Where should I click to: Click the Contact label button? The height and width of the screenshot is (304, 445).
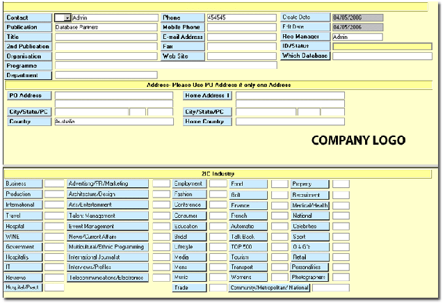coord(28,17)
